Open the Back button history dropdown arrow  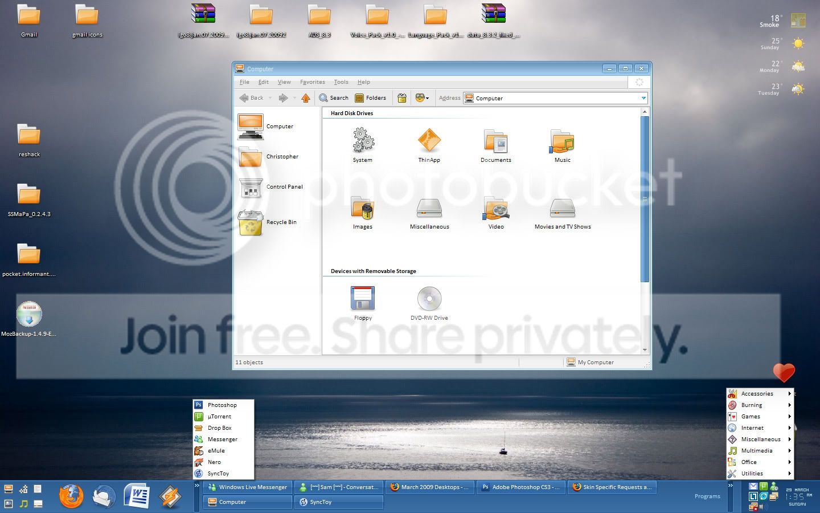(x=270, y=98)
